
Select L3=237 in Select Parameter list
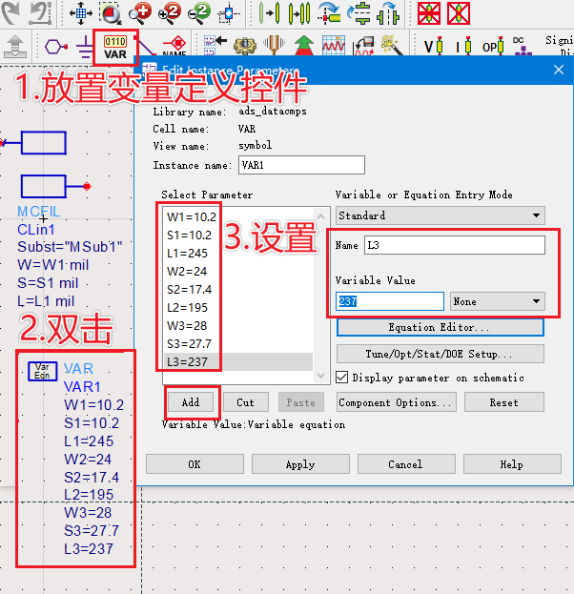click(238, 361)
